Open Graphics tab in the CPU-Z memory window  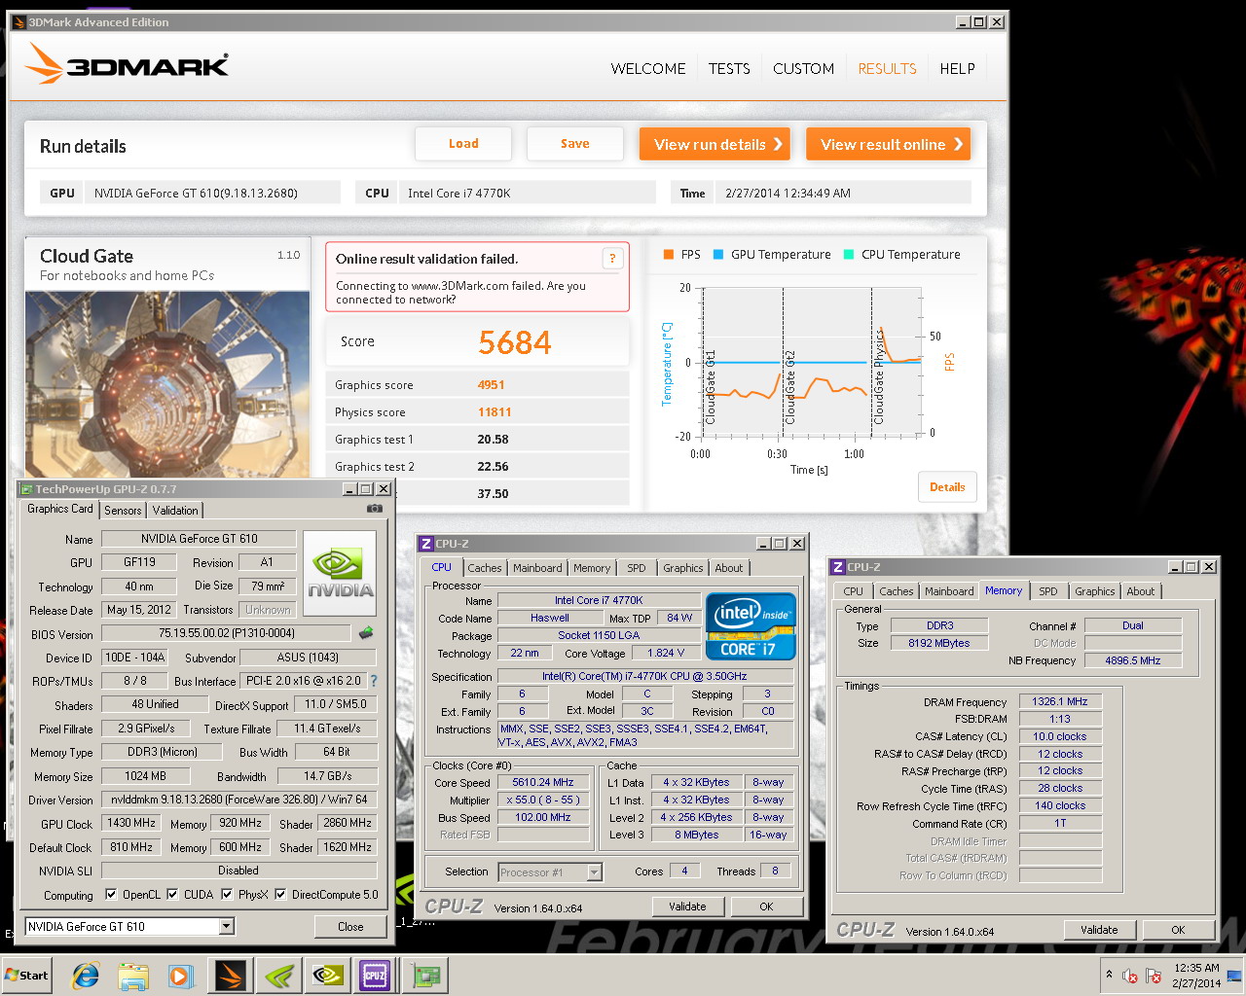pyautogui.click(x=1094, y=591)
